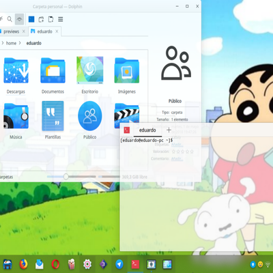Select the Público folder icon
The height and width of the screenshot is (273, 273).
pos(90,116)
